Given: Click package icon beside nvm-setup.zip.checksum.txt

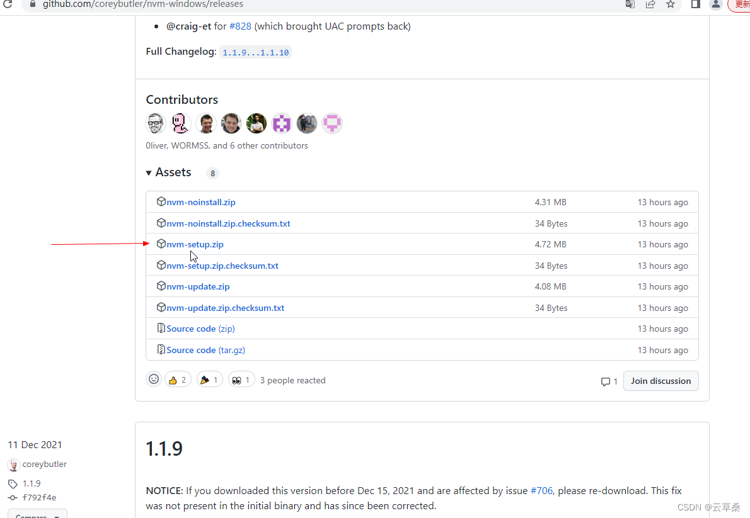Looking at the screenshot, I should pyautogui.click(x=161, y=265).
